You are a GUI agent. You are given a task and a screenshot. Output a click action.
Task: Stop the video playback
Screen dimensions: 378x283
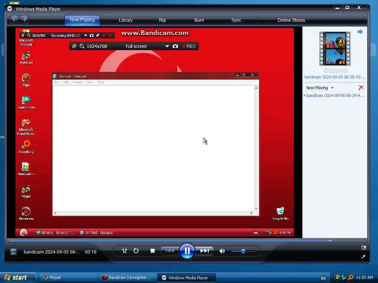(x=152, y=251)
